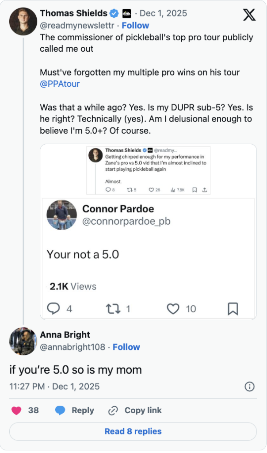Open the embedded Connor Pardoe screenshot
The height and width of the screenshot is (453, 267).
click(x=148, y=231)
